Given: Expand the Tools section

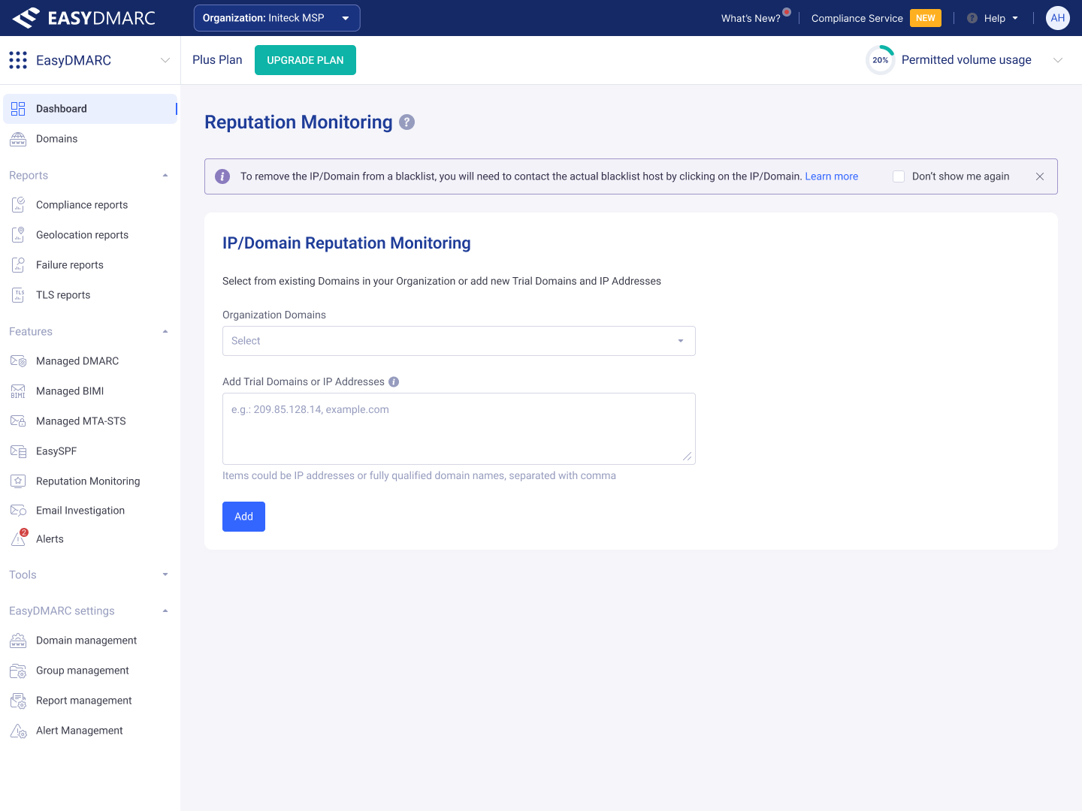Looking at the screenshot, I should [x=165, y=574].
